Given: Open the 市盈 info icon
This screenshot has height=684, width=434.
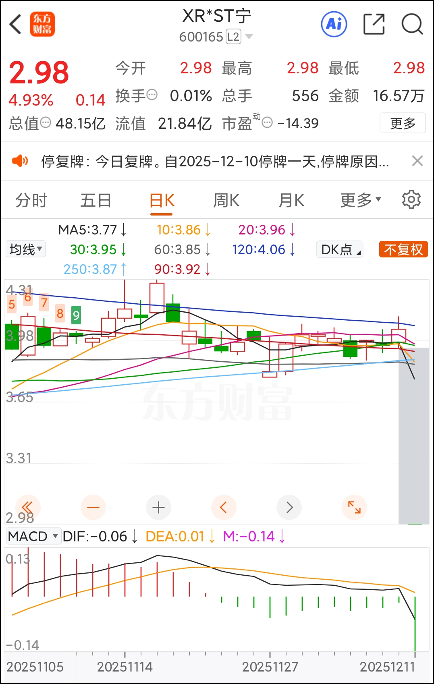Looking at the screenshot, I should 267,122.
